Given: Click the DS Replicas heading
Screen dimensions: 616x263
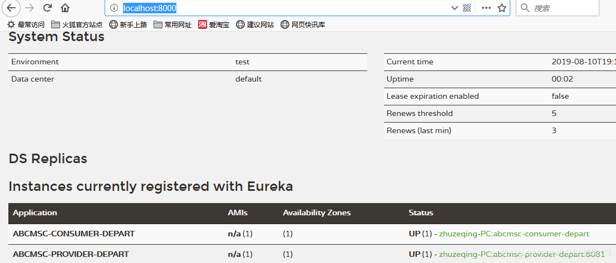Looking at the screenshot, I should [x=48, y=159].
